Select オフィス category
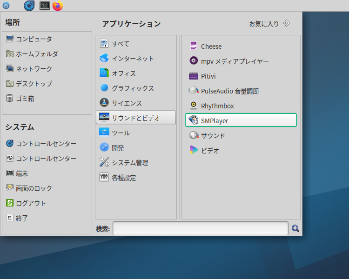 point(136,73)
